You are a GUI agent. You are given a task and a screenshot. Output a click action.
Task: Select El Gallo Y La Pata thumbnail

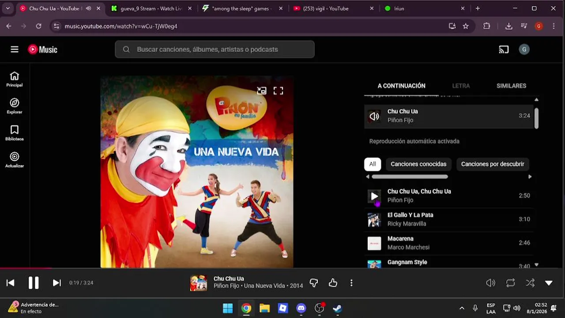[x=374, y=220]
